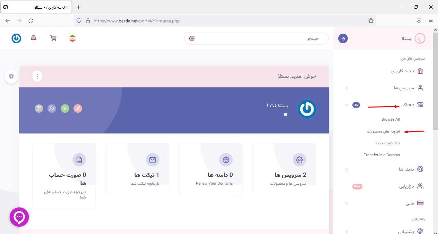This screenshot has width=438, height=234.
Task: Expand سرویس ها submenu chevron
Action: pyautogui.click(x=347, y=88)
